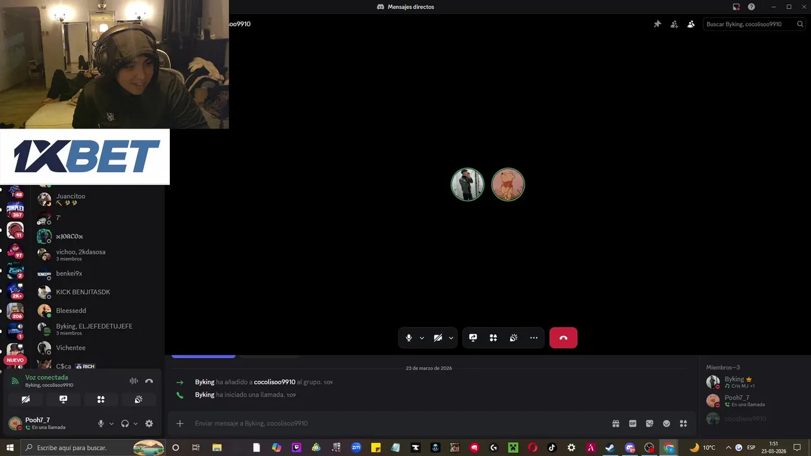Open Discord help
Screen dimensions: 811x456
(751, 7)
